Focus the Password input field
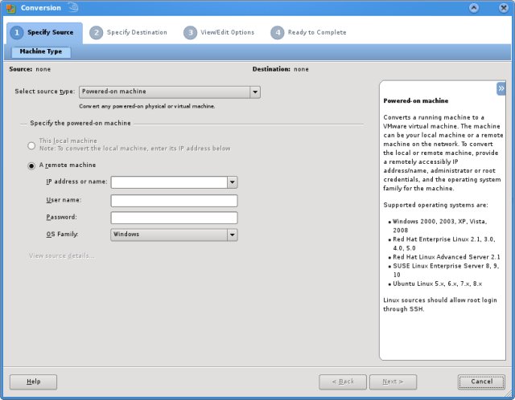Viewport: 515px width, 400px height. 174,218
